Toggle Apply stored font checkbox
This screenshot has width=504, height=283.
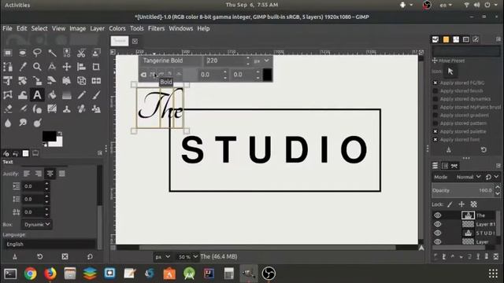pos(435,140)
